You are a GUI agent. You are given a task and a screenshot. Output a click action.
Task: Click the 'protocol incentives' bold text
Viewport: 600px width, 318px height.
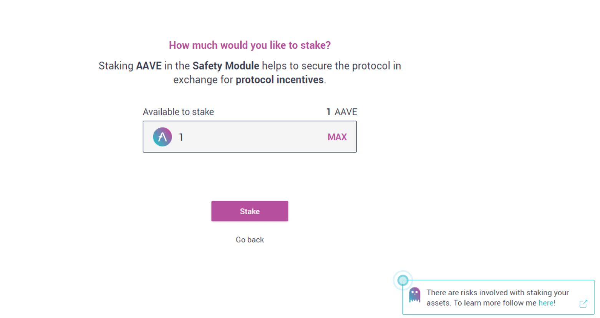280,80
